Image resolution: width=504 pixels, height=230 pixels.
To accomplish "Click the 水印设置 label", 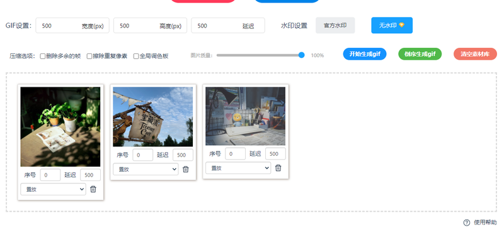I will click(x=294, y=26).
